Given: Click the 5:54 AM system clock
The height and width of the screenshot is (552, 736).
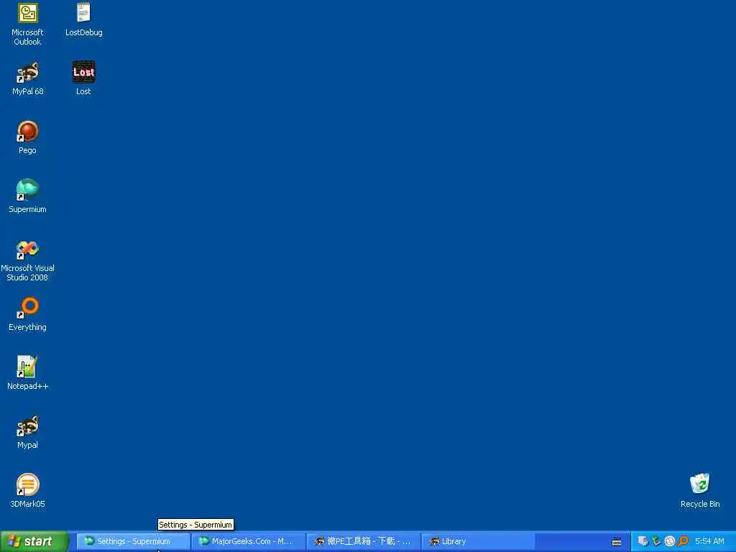Looking at the screenshot, I should 709,541.
